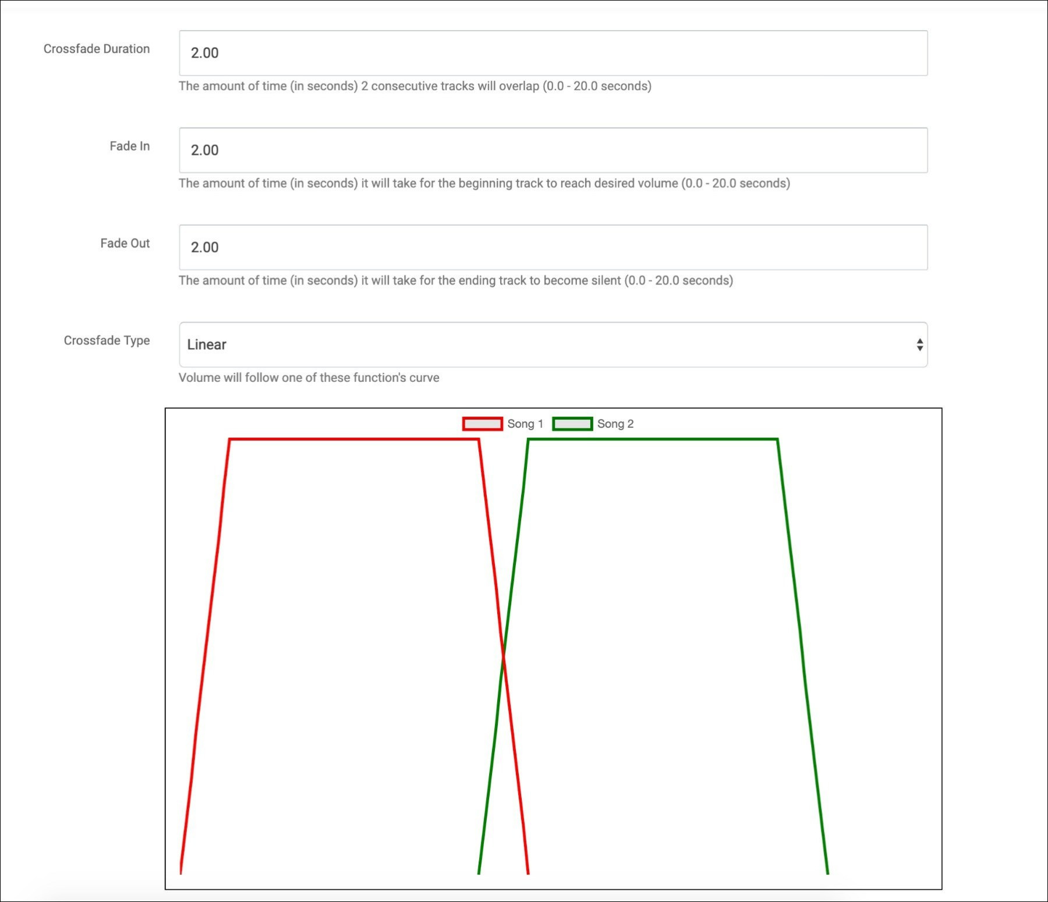Click the Fade In label
This screenshot has width=1048, height=902.
(130, 146)
